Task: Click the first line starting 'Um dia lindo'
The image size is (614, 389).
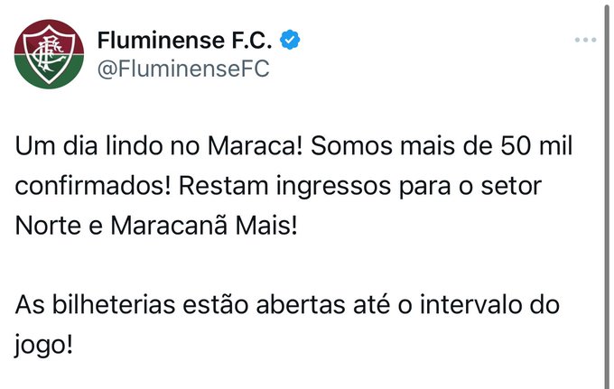Action: coord(293,146)
